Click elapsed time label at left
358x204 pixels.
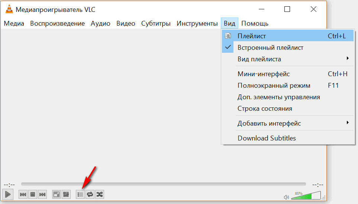tap(9, 185)
